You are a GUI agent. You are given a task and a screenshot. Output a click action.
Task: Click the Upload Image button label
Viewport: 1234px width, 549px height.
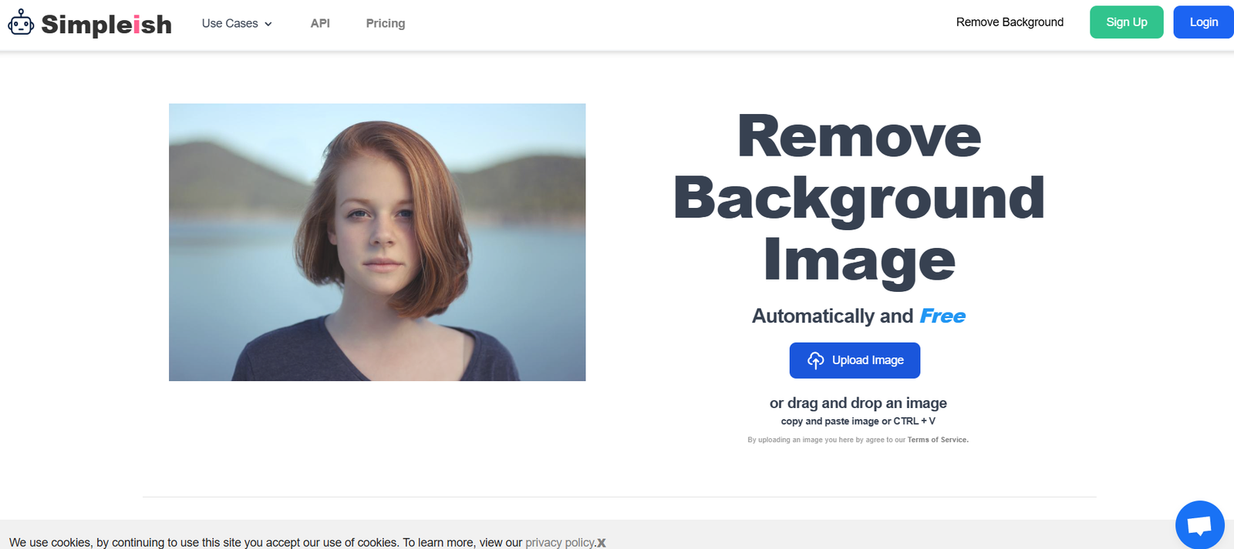pos(868,360)
